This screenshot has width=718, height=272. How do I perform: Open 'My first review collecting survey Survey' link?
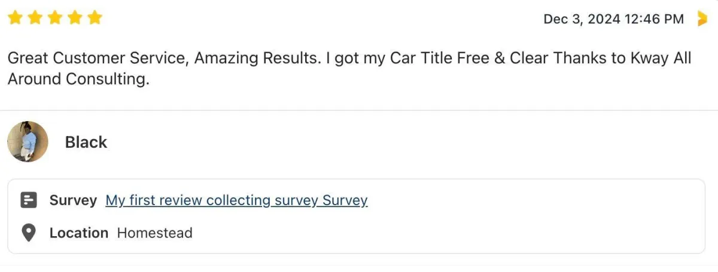(236, 200)
